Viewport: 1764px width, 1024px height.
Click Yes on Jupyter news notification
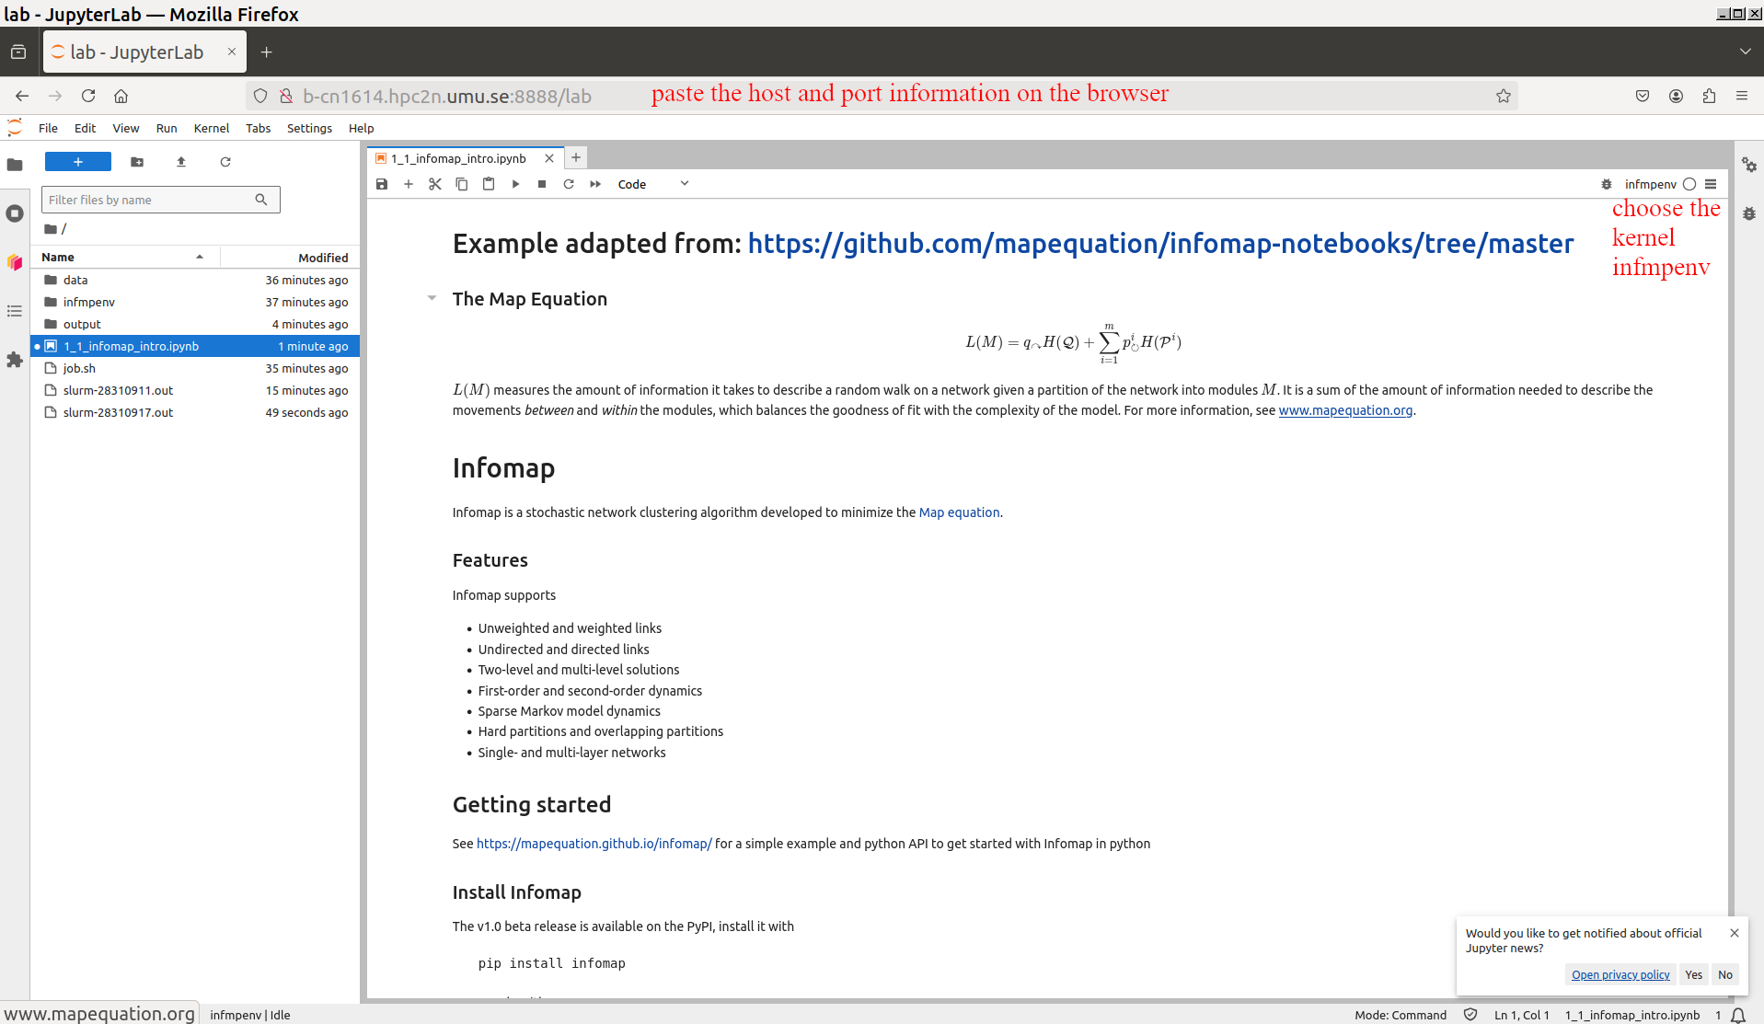tap(1694, 975)
